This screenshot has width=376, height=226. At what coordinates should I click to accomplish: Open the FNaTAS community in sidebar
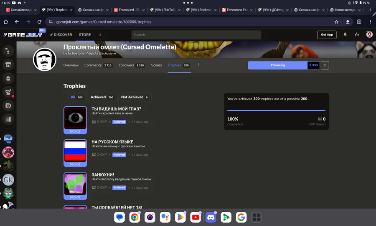[8, 139]
